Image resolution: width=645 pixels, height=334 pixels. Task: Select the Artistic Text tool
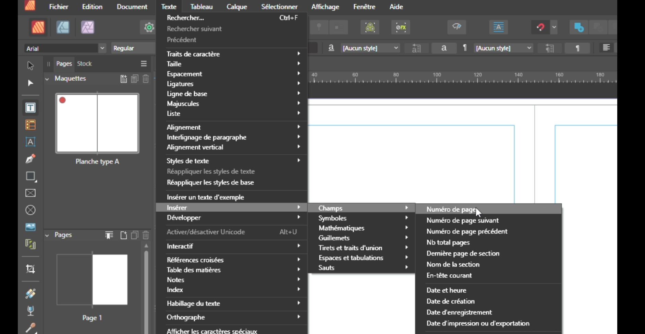tap(31, 142)
